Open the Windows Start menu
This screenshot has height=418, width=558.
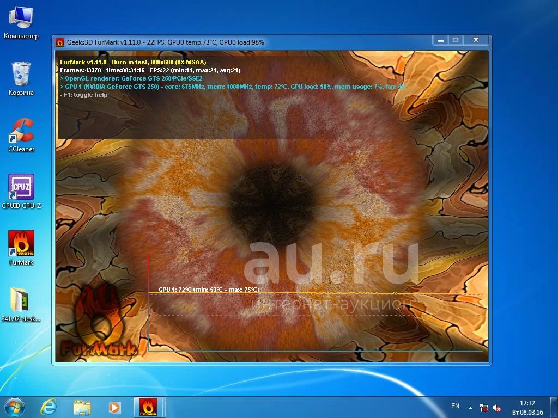[14, 407]
